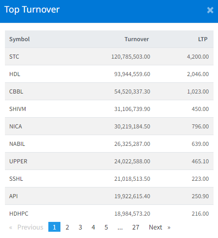The width and height of the screenshot is (218, 238).
Task: Sort by Symbol column header
Action: coord(19,39)
